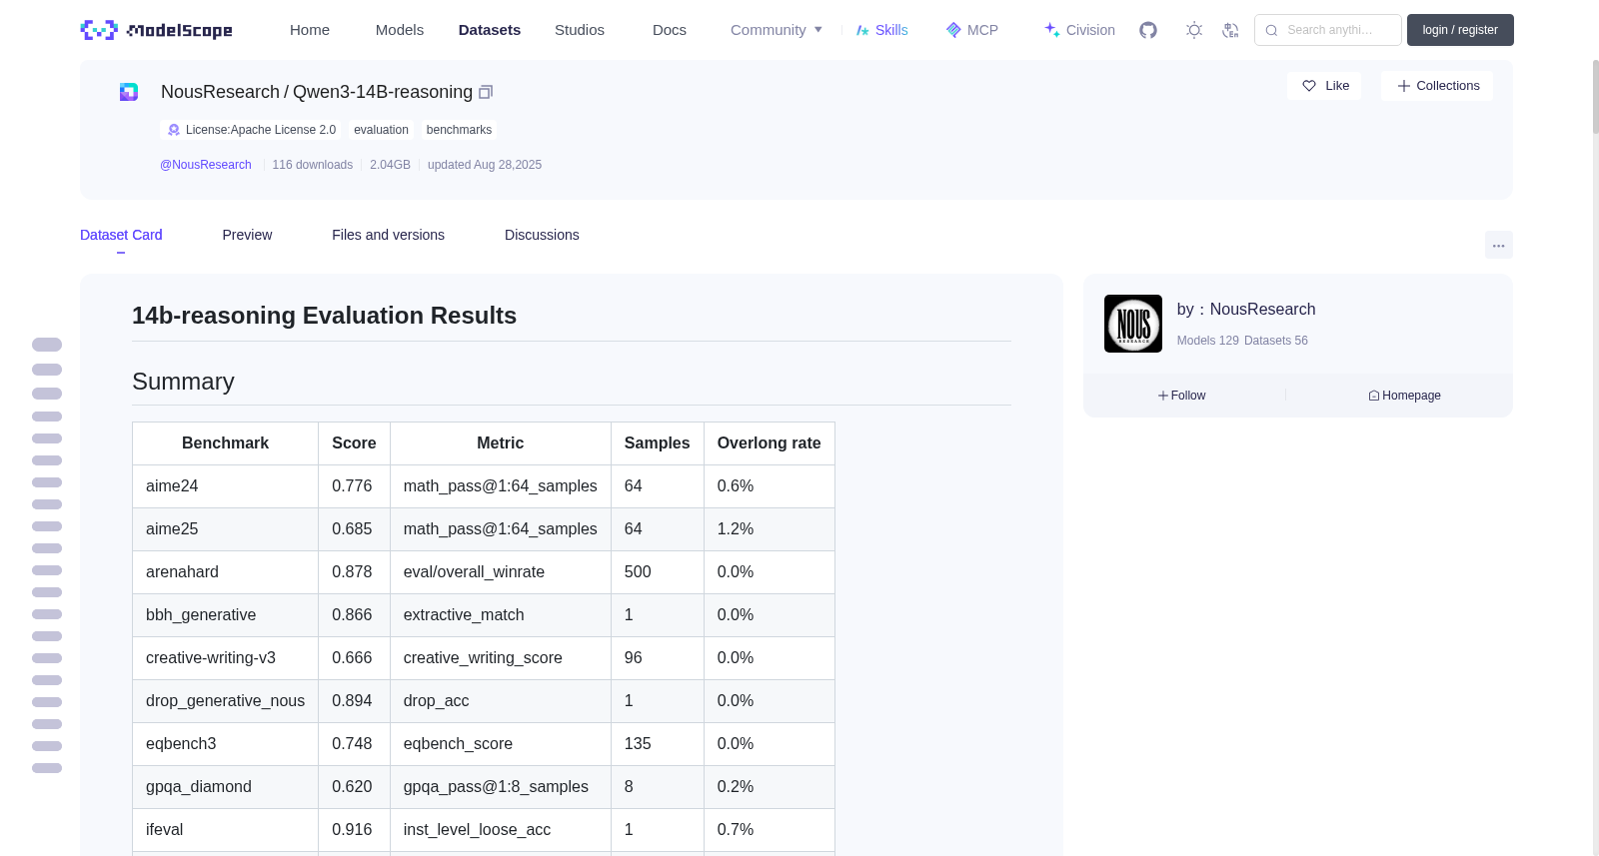Add the dataset to Collections
The image size is (1599, 856).
pos(1437,86)
